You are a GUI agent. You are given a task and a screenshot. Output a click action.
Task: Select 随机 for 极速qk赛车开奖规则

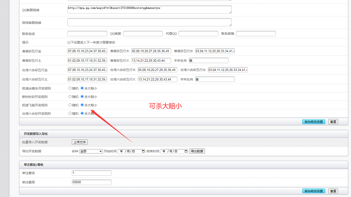coord(70,88)
